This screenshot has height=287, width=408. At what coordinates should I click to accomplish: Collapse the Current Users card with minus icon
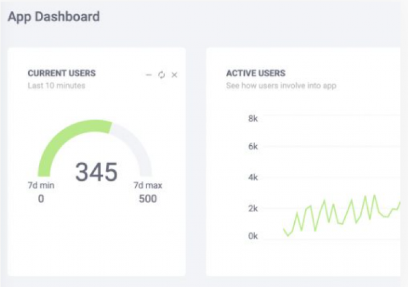pos(149,75)
